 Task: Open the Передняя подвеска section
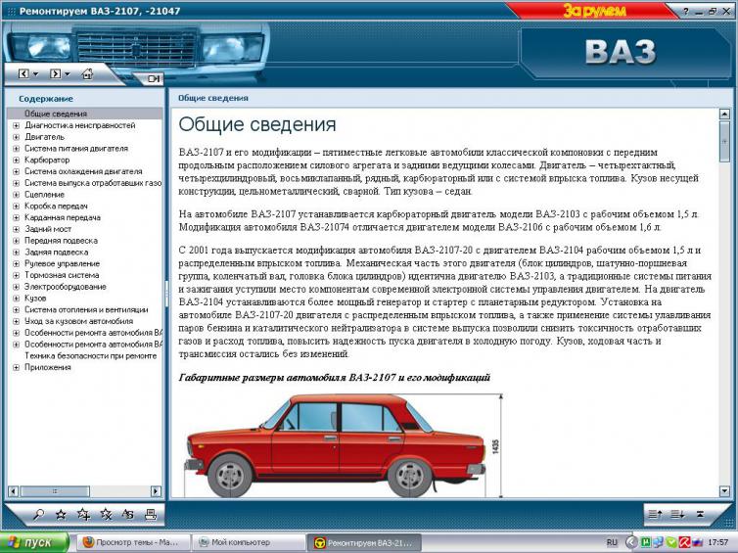tap(61, 241)
